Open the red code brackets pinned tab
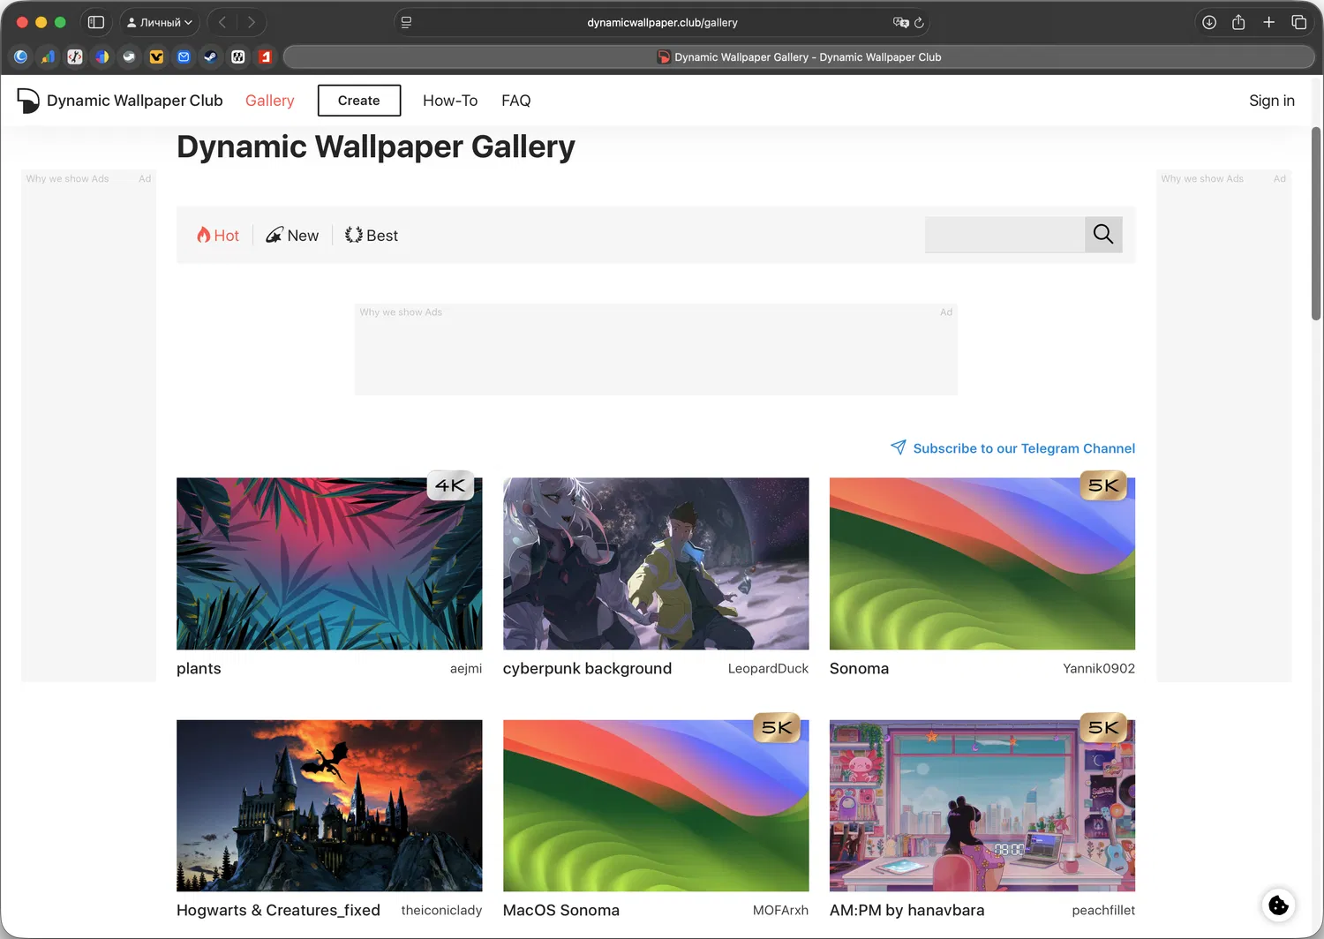This screenshot has height=939, width=1324. point(75,56)
